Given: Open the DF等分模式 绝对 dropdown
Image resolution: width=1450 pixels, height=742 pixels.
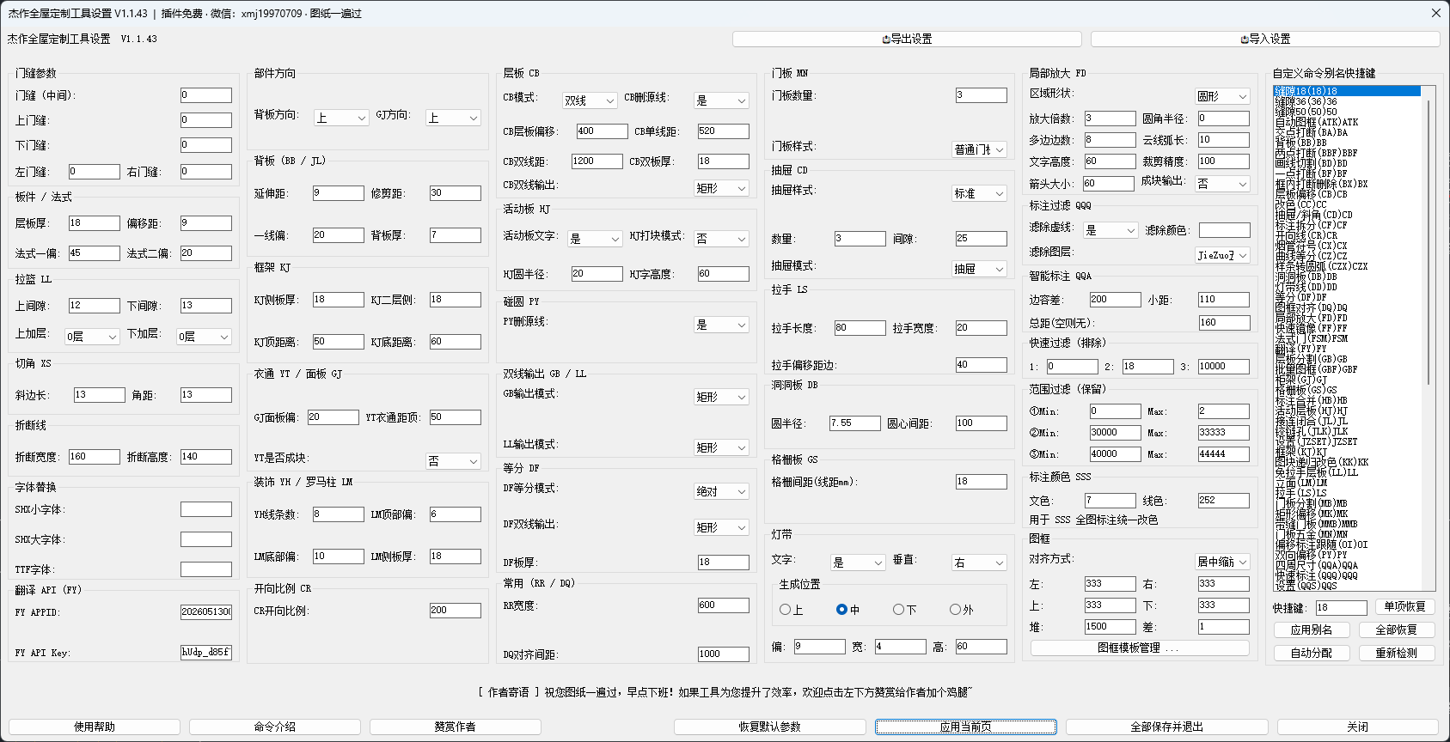Looking at the screenshot, I should coord(721,491).
